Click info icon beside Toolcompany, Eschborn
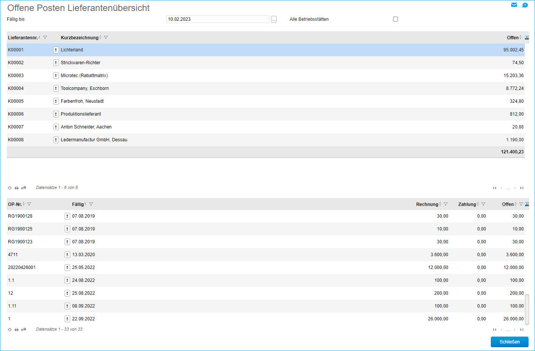 coord(56,88)
